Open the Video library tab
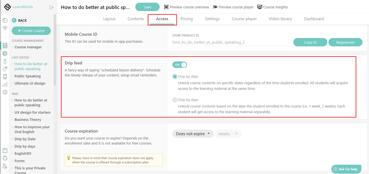The image size is (369, 174). click(280, 19)
